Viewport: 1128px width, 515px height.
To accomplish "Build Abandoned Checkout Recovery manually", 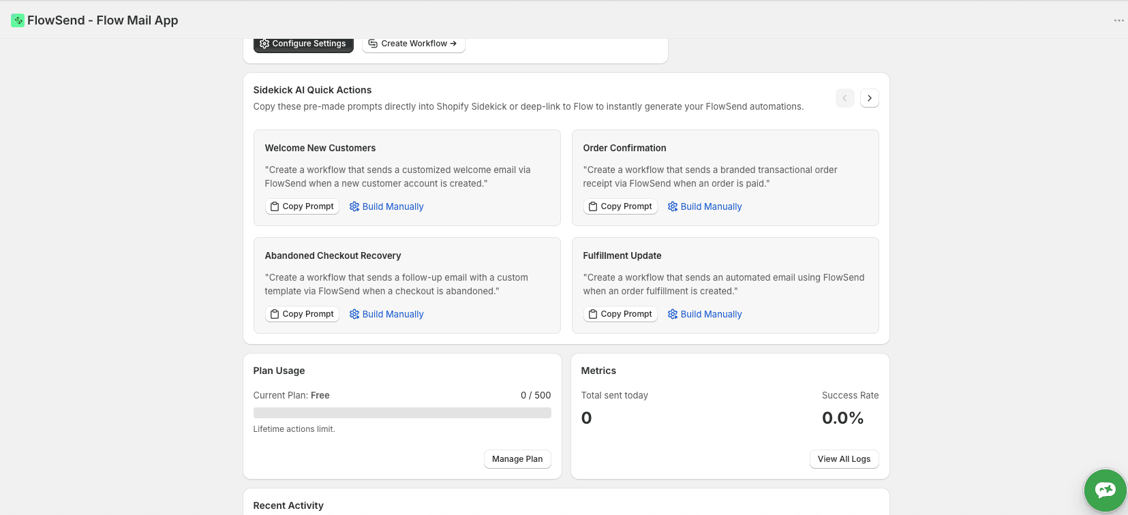I will 386,314.
